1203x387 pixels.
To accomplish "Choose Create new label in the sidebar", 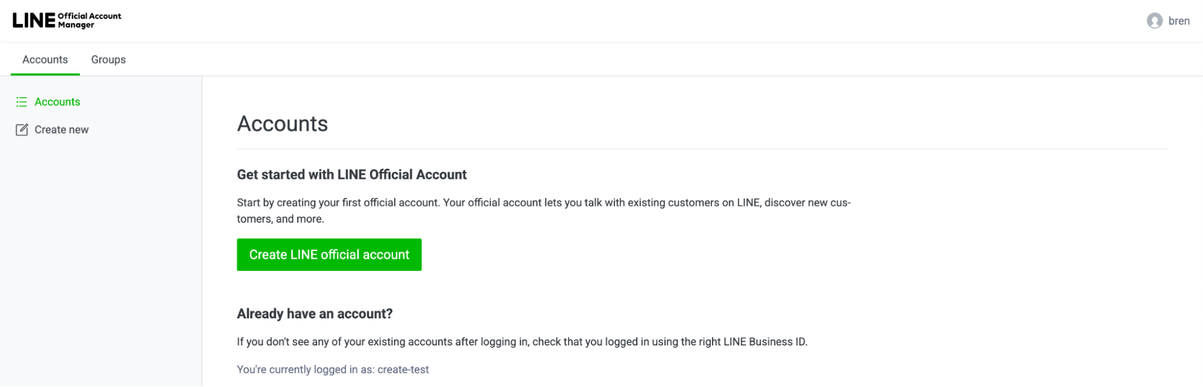I will pyautogui.click(x=61, y=129).
